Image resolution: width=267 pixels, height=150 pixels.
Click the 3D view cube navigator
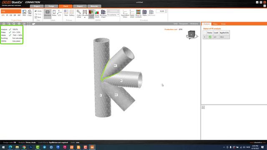tap(192, 35)
